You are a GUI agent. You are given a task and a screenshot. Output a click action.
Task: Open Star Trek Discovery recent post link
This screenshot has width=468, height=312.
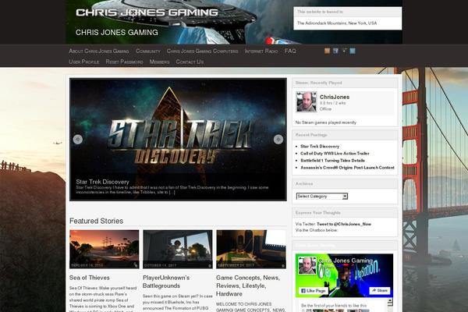click(x=320, y=147)
